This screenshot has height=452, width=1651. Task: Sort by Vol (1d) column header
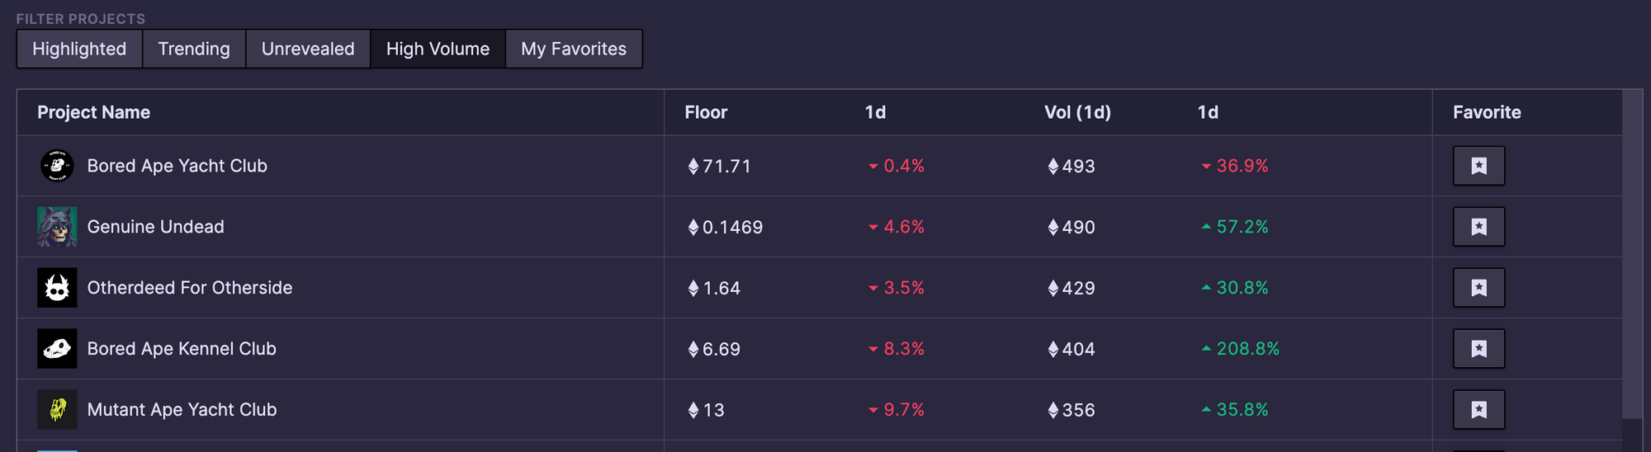coord(1077,112)
